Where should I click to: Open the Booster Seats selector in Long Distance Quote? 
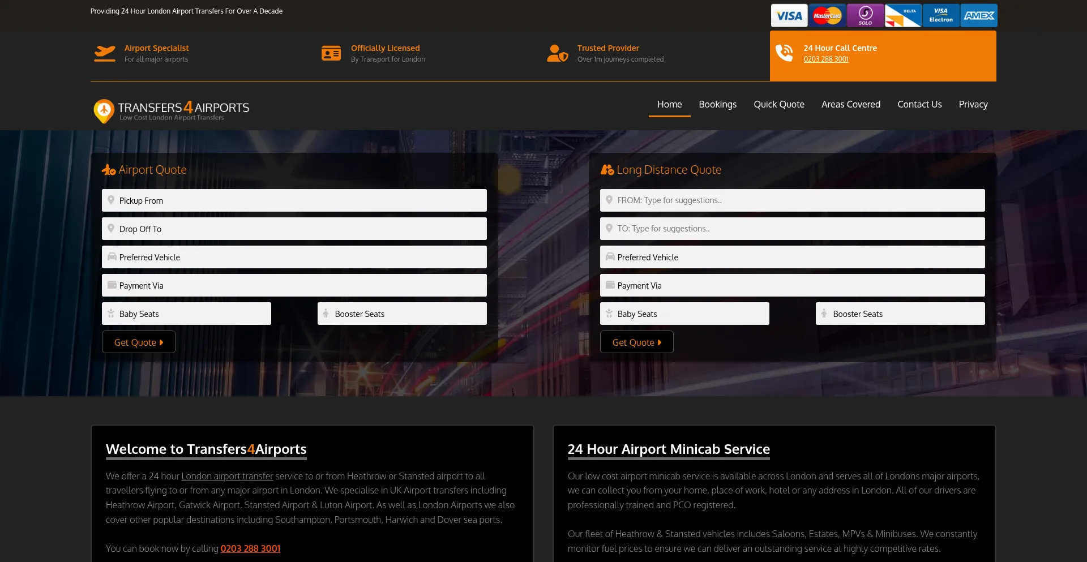900,314
